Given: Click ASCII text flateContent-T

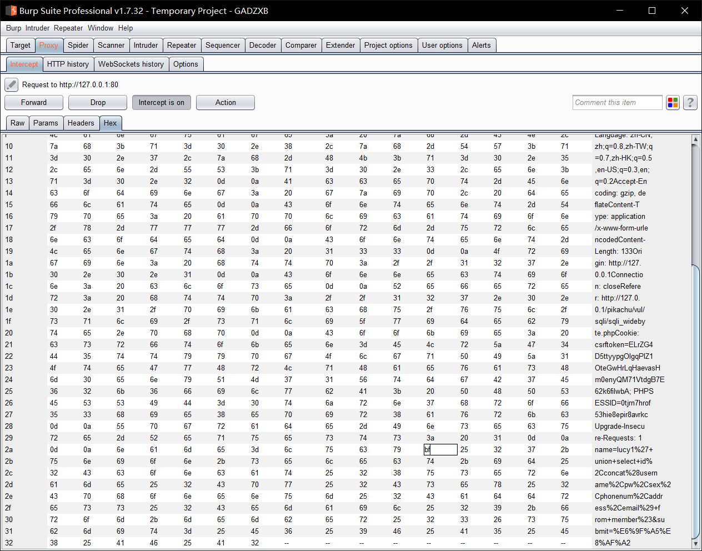Looking at the screenshot, I should pos(617,204).
